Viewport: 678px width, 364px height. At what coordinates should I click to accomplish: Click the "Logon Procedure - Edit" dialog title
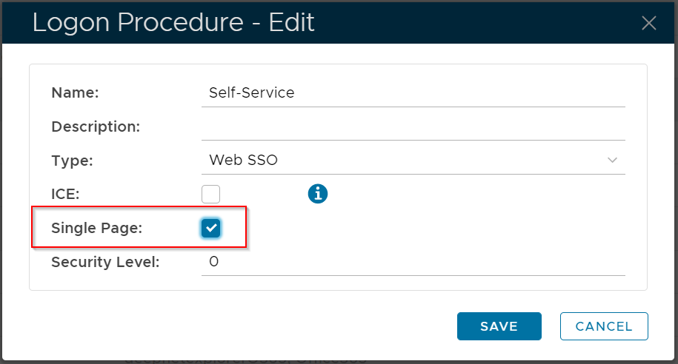click(173, 23)
